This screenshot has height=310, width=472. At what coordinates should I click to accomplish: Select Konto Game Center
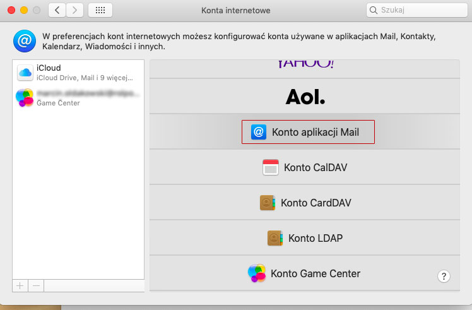pyautogui.click(x=305, y=273)
